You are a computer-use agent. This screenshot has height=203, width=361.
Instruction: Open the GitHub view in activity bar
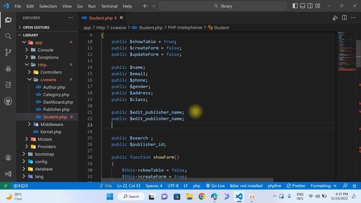tap(8, 101)
